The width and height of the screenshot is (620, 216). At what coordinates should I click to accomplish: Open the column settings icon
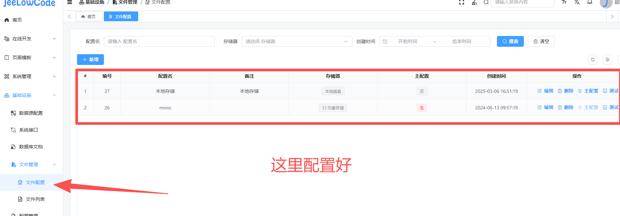(607, 60)
